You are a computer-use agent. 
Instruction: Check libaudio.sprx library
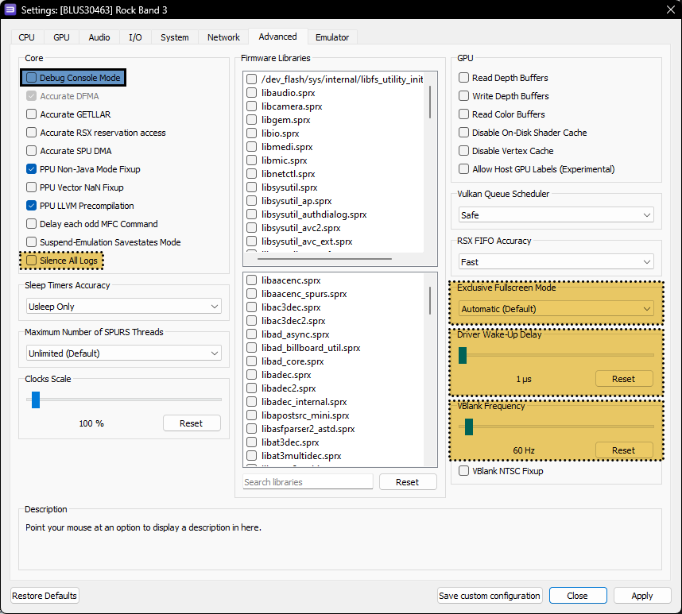pyautogui.click(x=251, y=93)
